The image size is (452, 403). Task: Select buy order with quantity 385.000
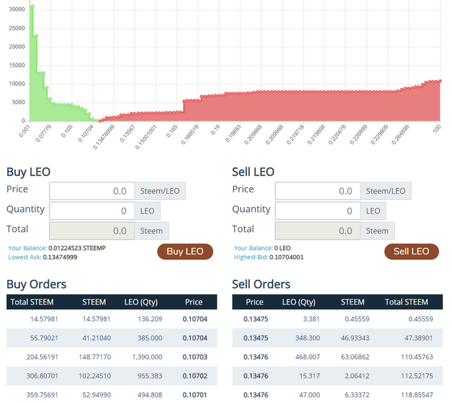(112, 338)
